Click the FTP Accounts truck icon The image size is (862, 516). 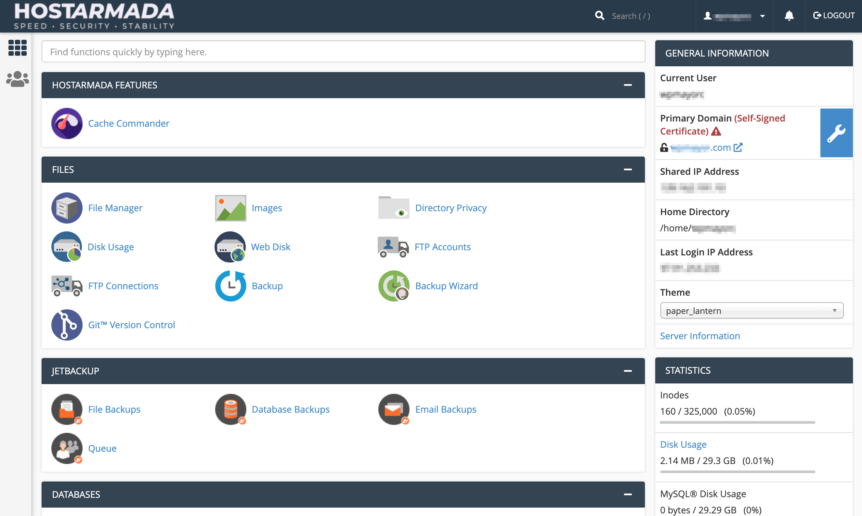point(393,247)
